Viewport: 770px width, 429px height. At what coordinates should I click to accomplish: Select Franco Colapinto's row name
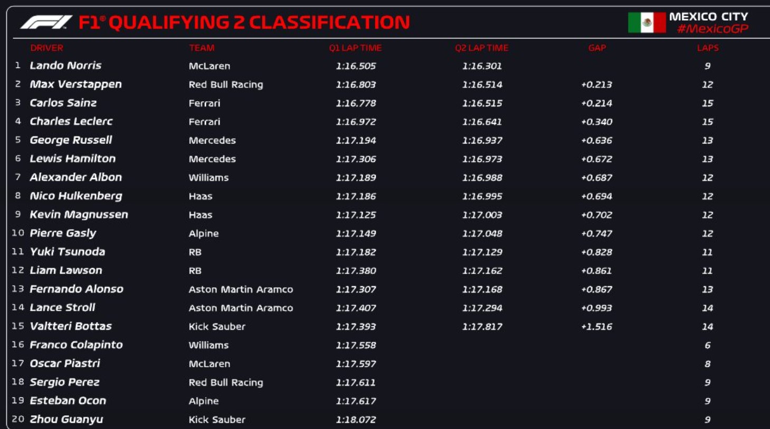[x=76, y=345]
